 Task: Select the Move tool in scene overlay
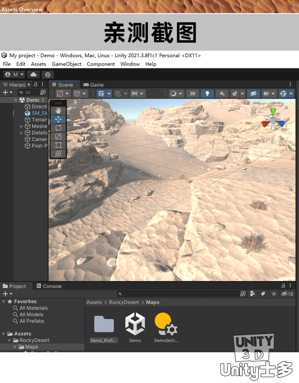click(58, 119)
